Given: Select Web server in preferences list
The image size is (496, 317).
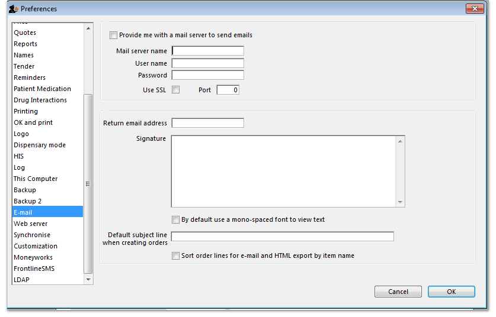Looking at the screenshot, I should [x=31, y=224].
